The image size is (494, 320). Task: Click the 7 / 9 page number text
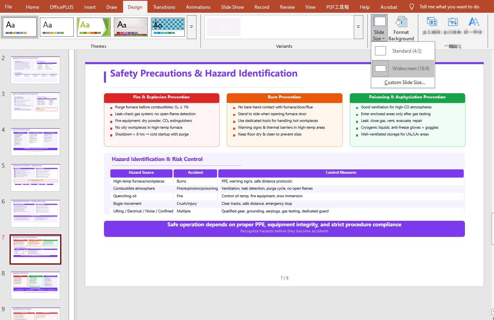[x=284, y=278]
